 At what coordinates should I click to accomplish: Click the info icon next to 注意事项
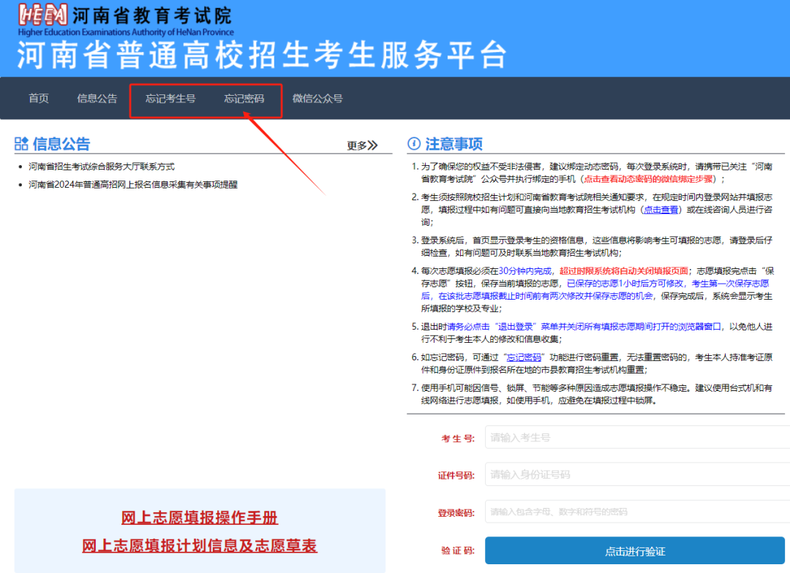pos(413,143)
